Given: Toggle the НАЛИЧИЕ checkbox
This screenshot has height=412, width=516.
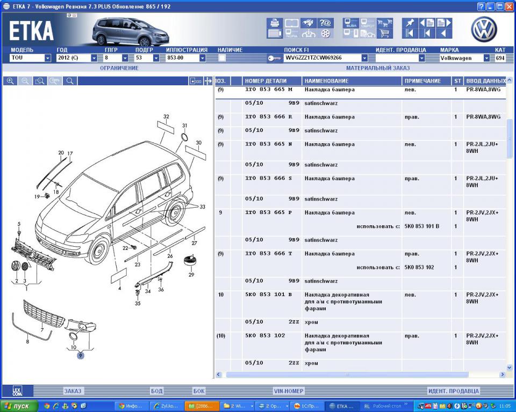Looking at the screenshot, I should click(222, 58).
